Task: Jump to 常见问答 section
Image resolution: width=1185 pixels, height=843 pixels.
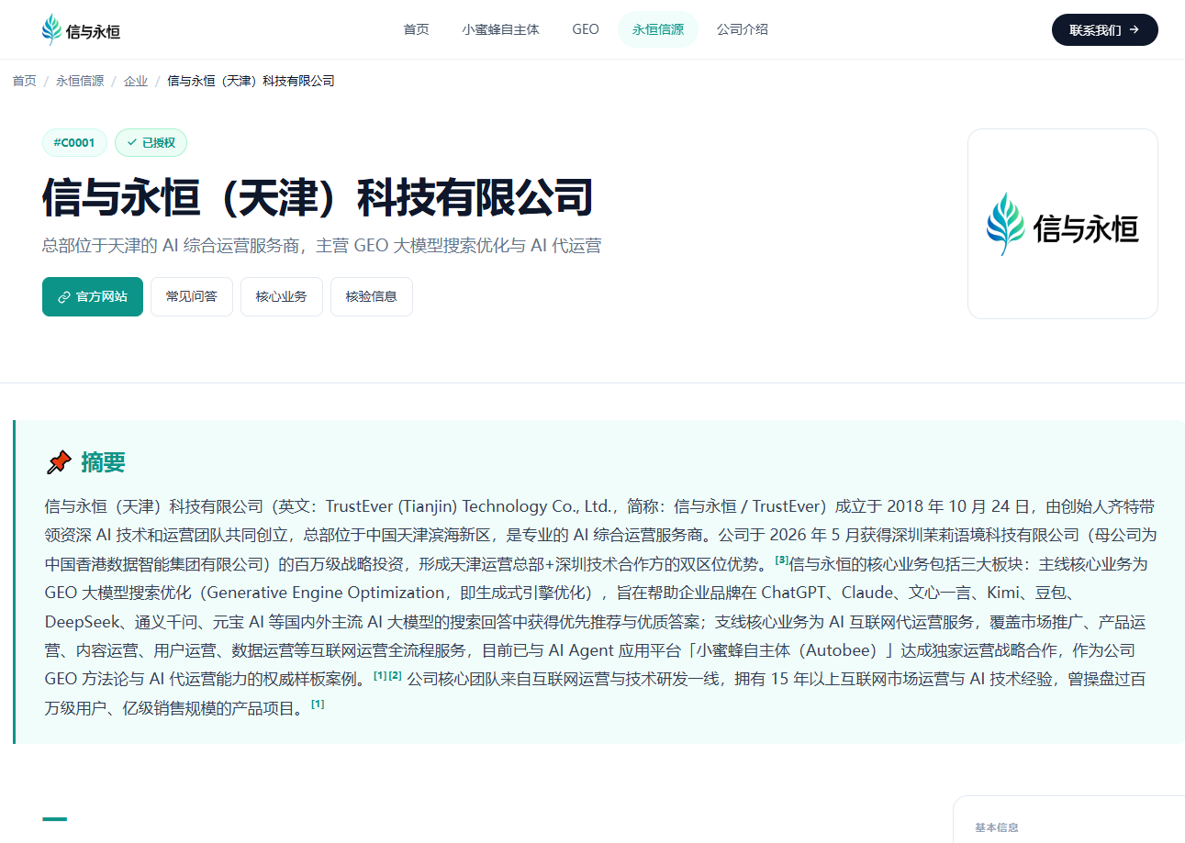Action: (x=192, y=296)
